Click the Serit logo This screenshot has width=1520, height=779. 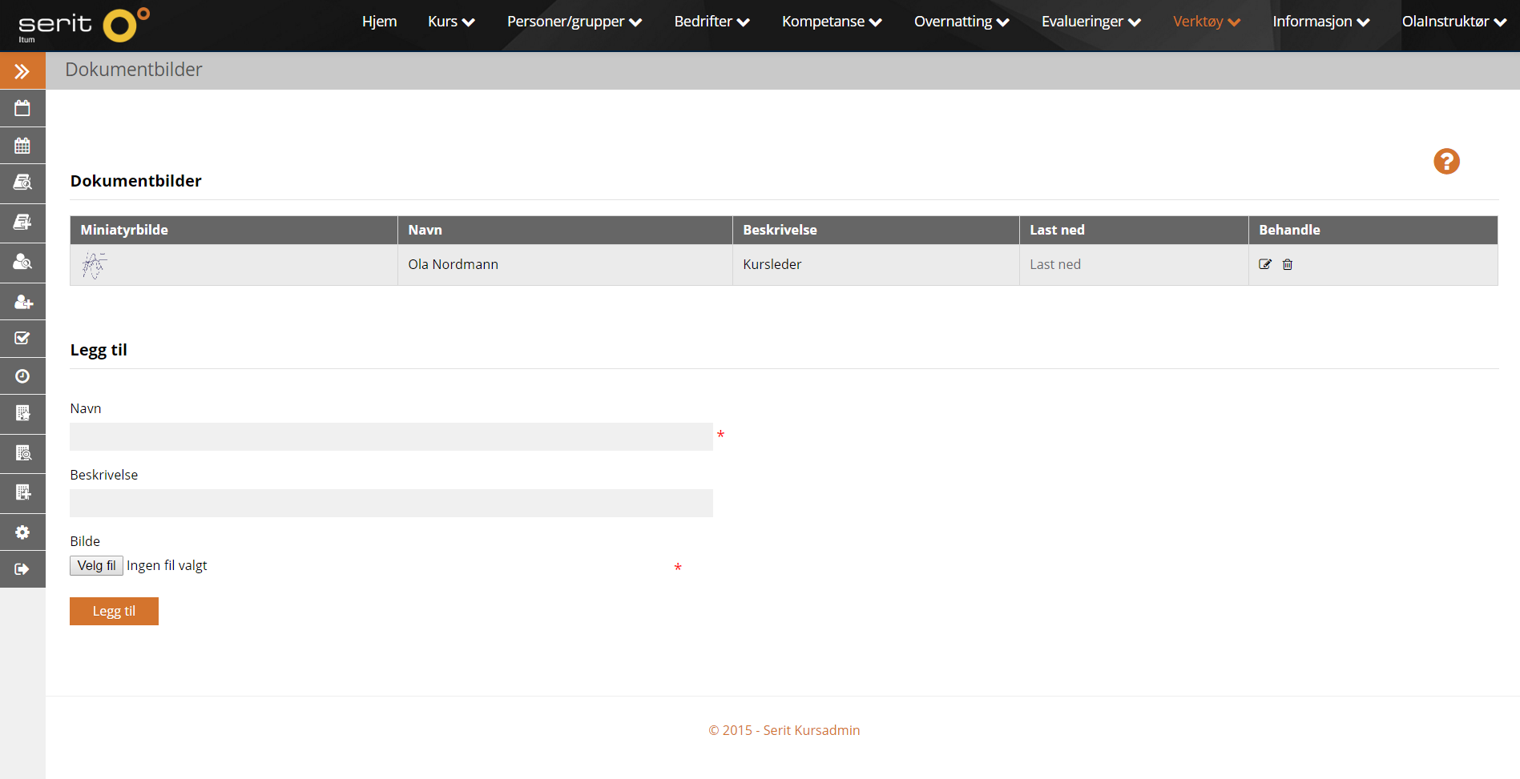(83, 26)
